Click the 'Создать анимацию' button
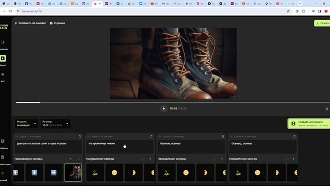 pyautogui.click(x=308, y=123)
